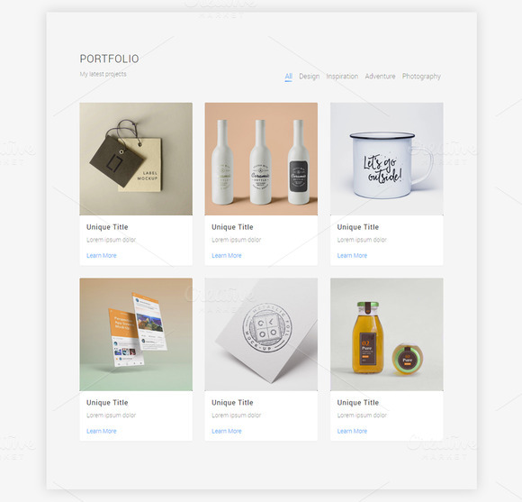Select Unique Title of juice bottle card

[358, 403]
